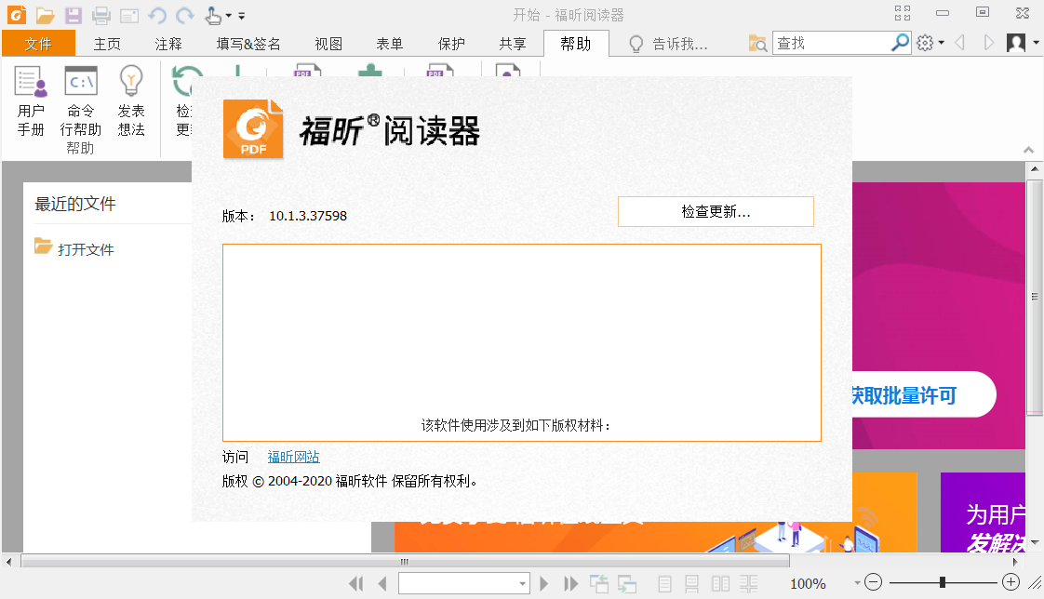Click the zoom slider handle
This screenshot has width=1044, height=599.
coord(943,582)
